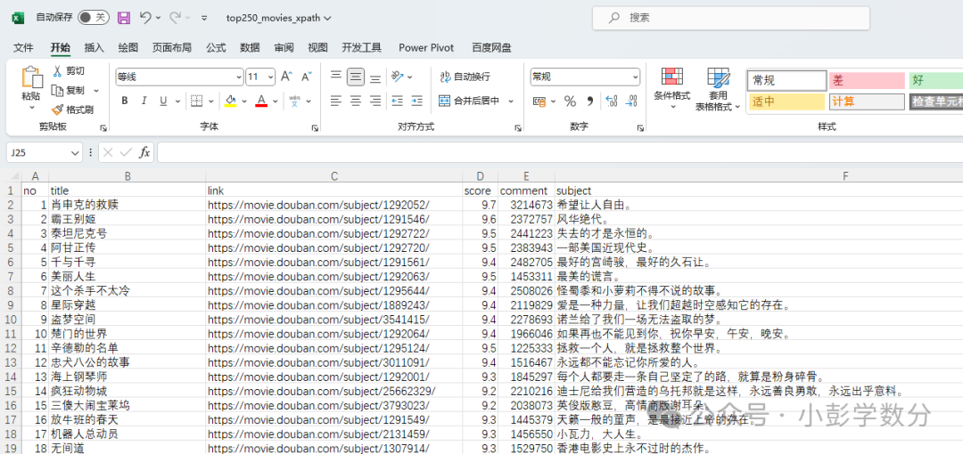Image resolution: width=963 pixels, height=454 pixels.
Task: Apply percent style
Action: [x=570, y=101]
